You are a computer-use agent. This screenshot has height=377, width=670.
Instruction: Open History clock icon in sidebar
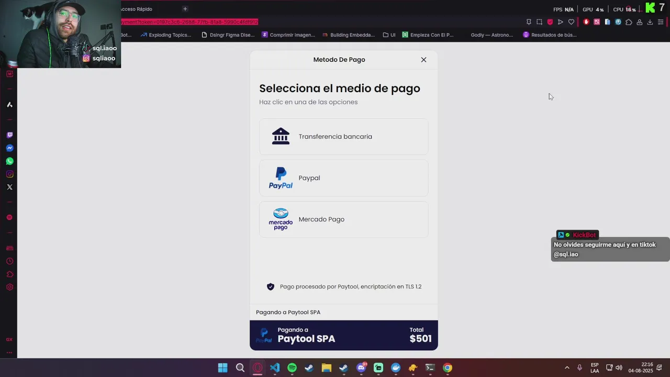9,261
